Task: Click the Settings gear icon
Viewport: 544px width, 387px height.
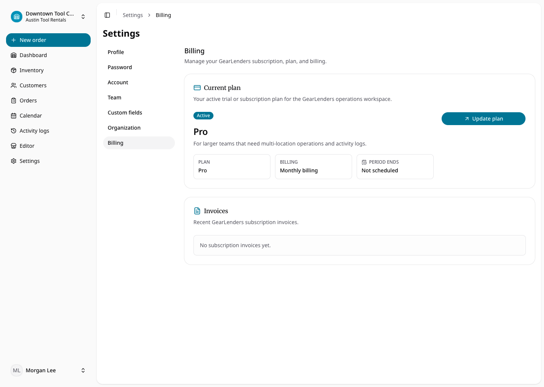Action: click(14, 161)
